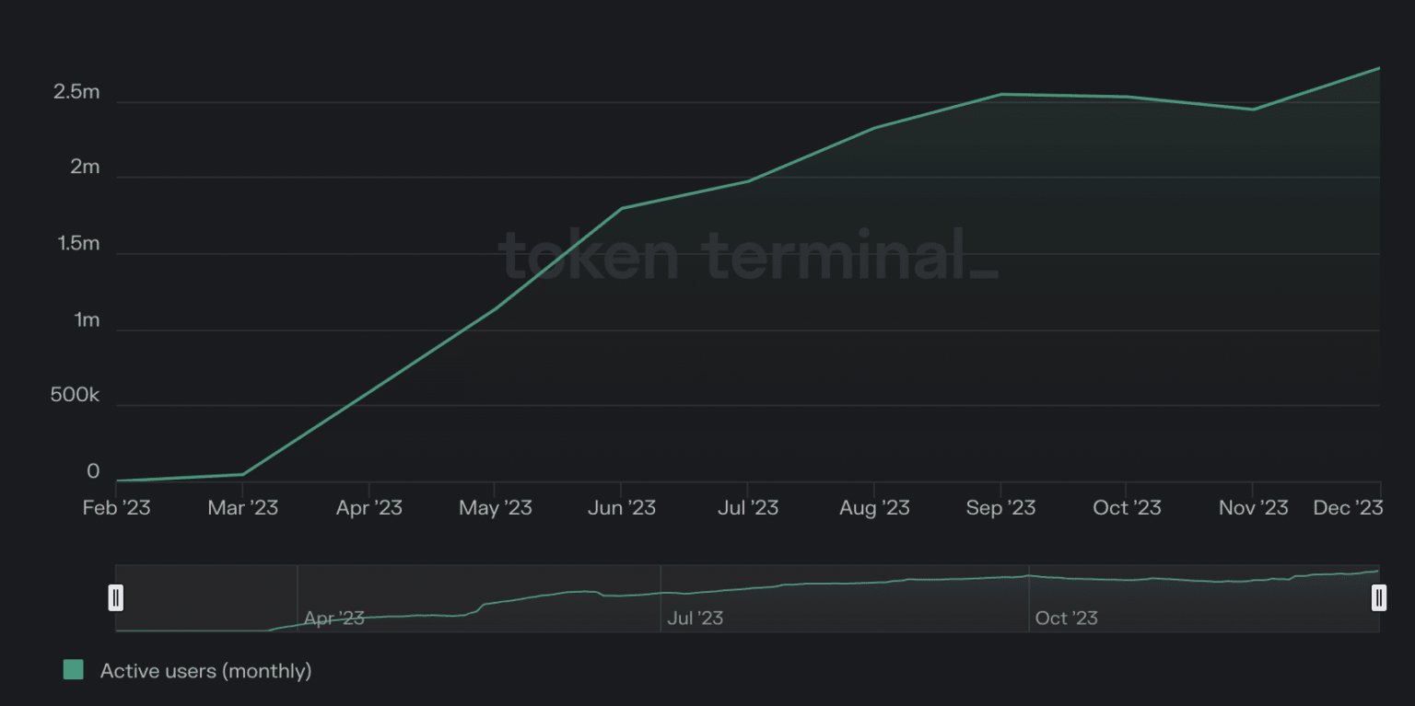Click the Aug '23 x-axis label
1415x706 pixels.
tap(874, 508)
